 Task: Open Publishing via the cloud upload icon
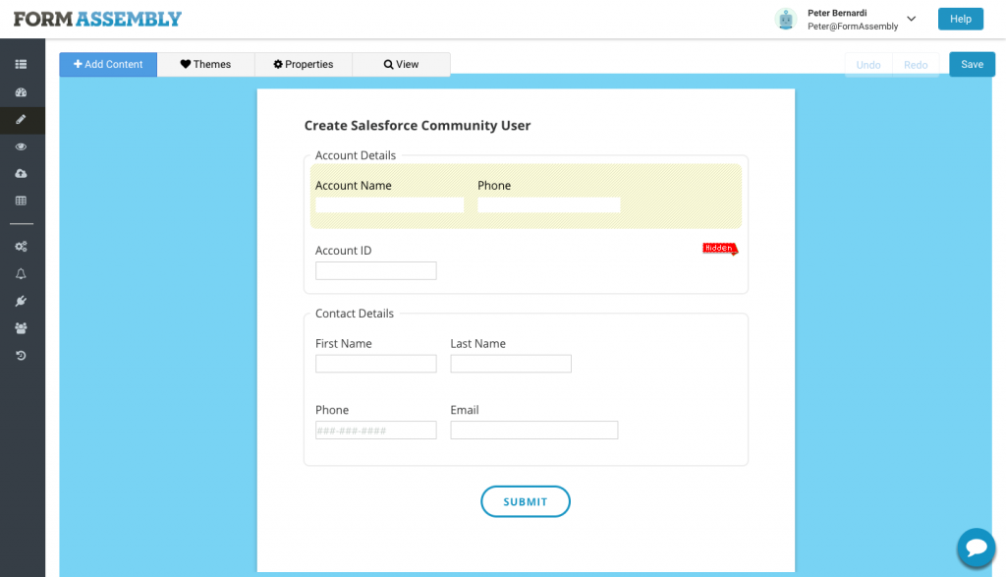coord(22,174)
